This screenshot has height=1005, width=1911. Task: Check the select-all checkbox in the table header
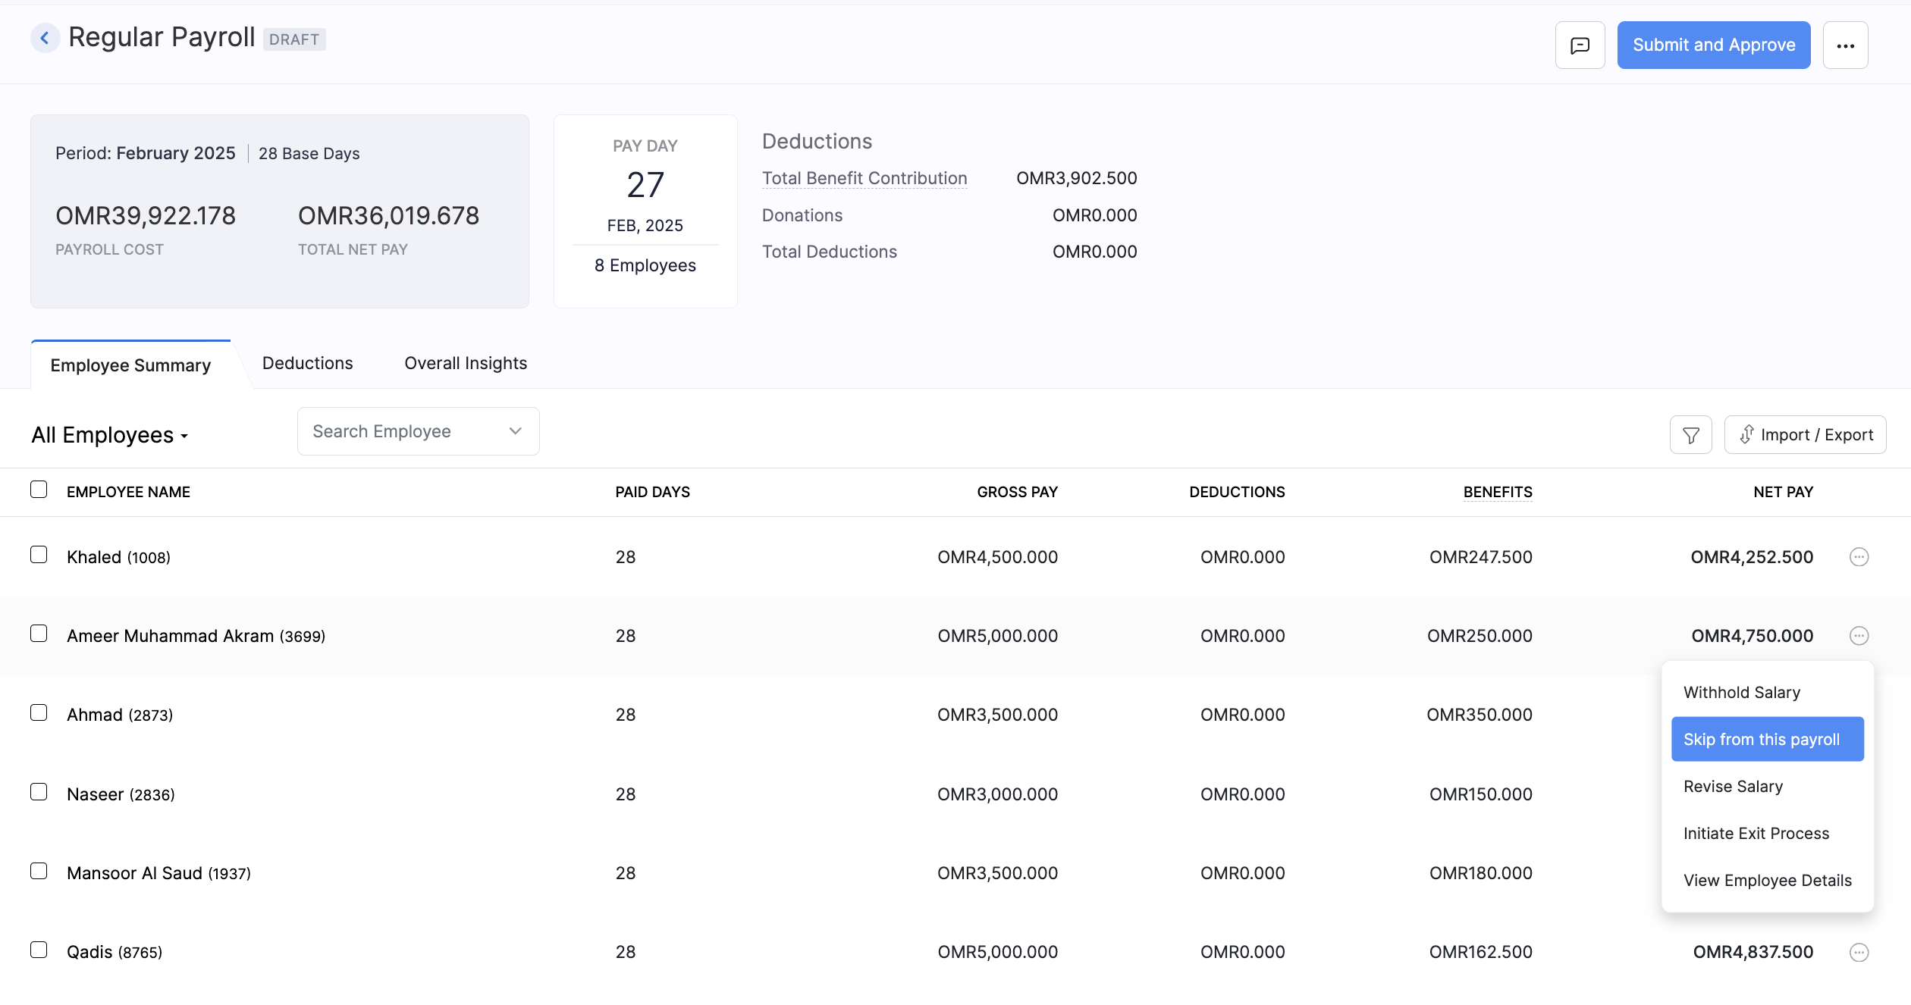[39, 489]
